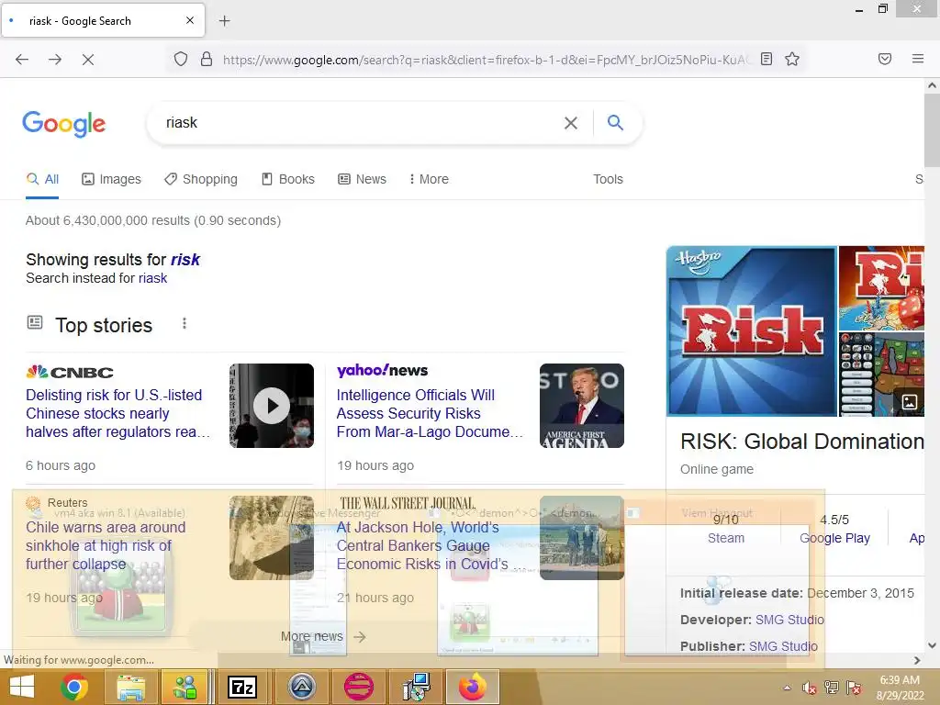This screenshot has width=940, height=705.
Task: Open the Firefox hamburger menu
Action: (918, 59)
